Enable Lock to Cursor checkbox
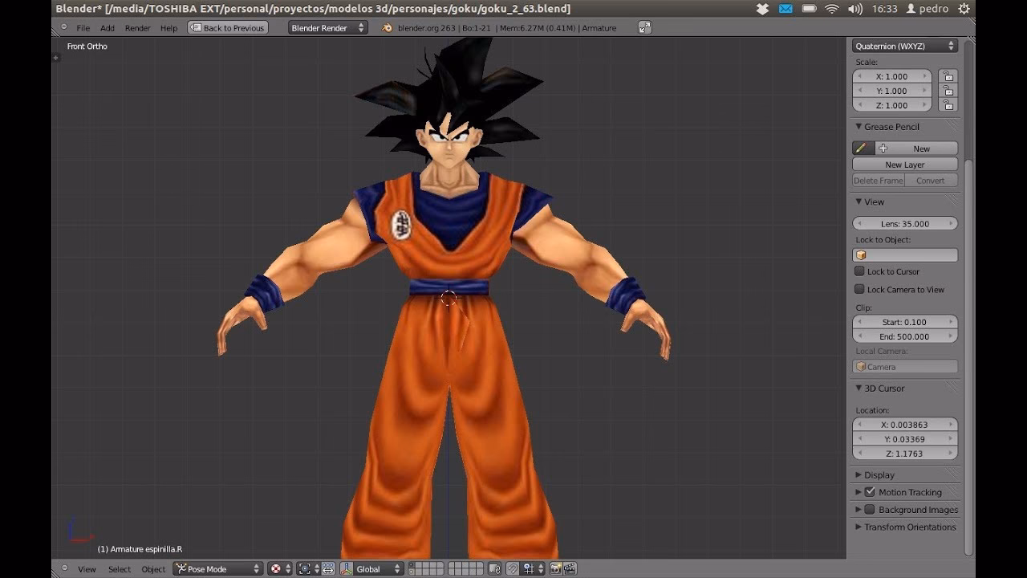Image resolution: width=1027 pixels, height=578 pixels. [x=859, y=271]
